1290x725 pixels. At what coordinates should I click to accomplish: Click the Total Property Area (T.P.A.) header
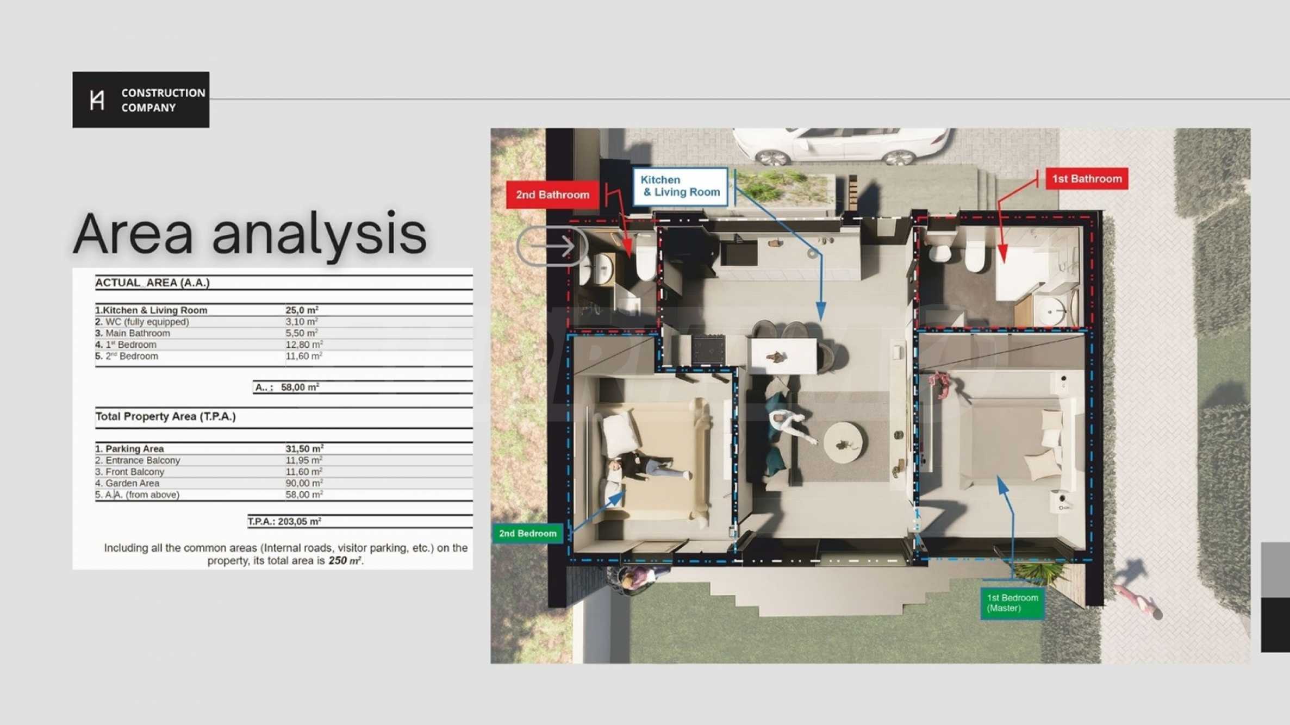tap(166, 417)
